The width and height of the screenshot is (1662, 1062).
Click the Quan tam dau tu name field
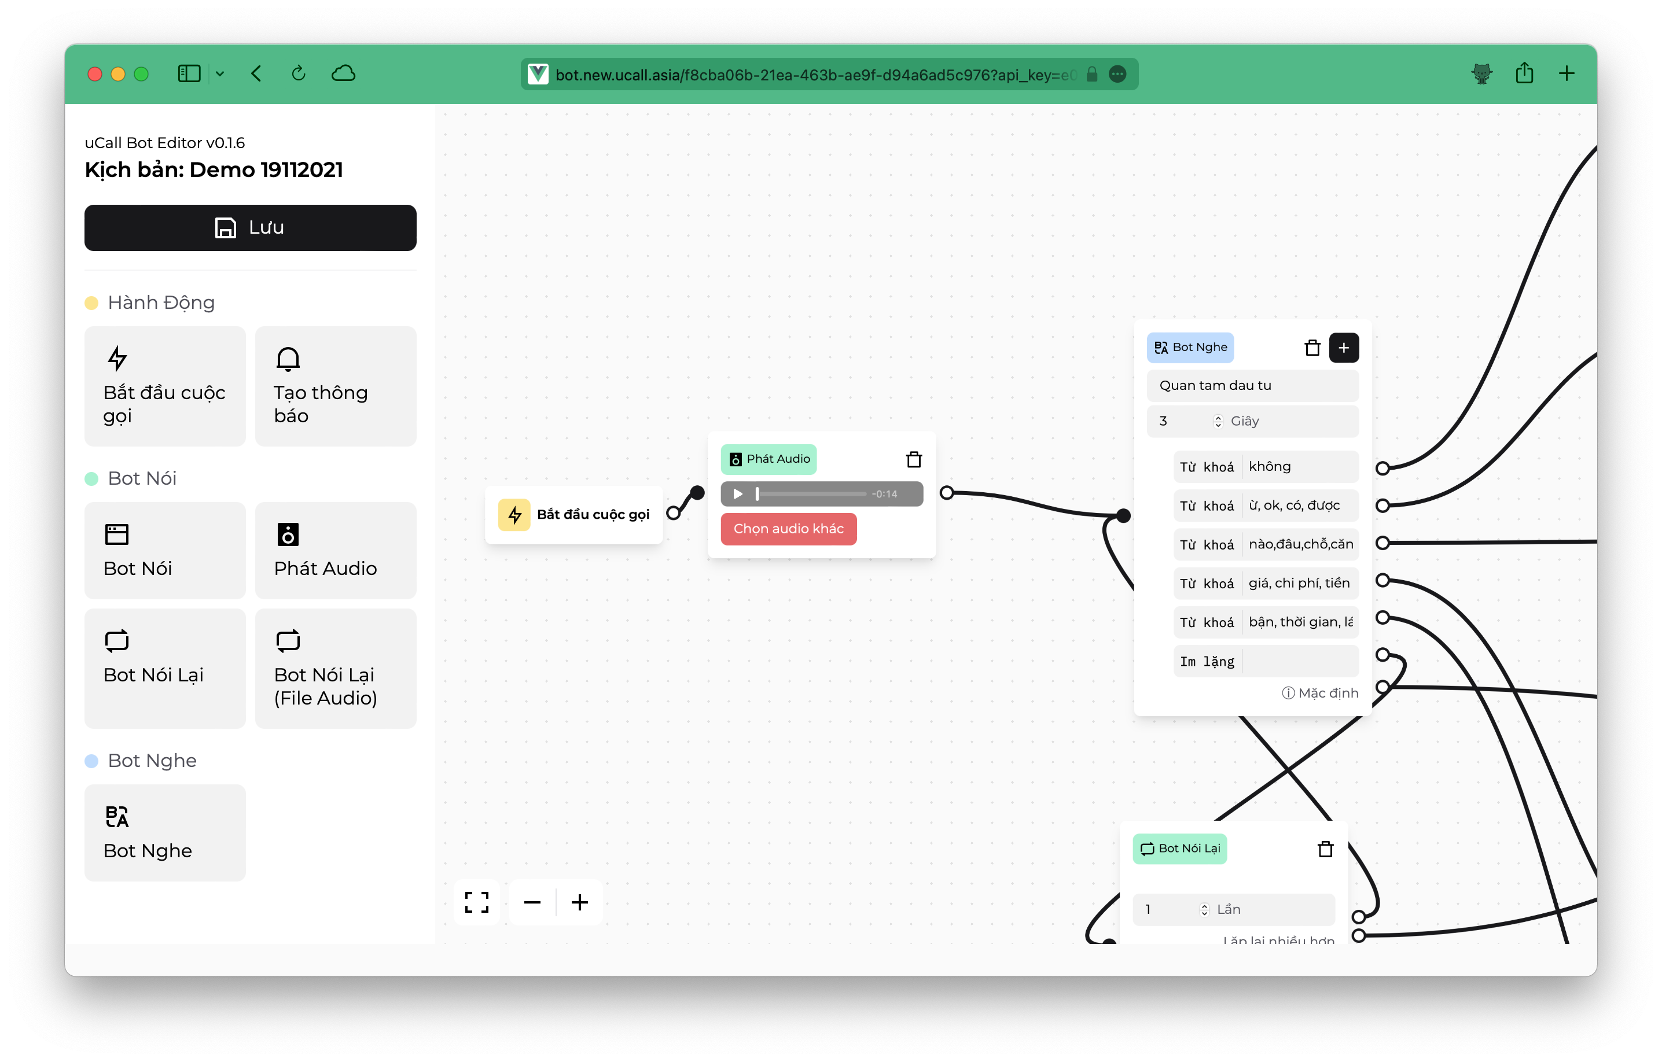point(1252,386)
